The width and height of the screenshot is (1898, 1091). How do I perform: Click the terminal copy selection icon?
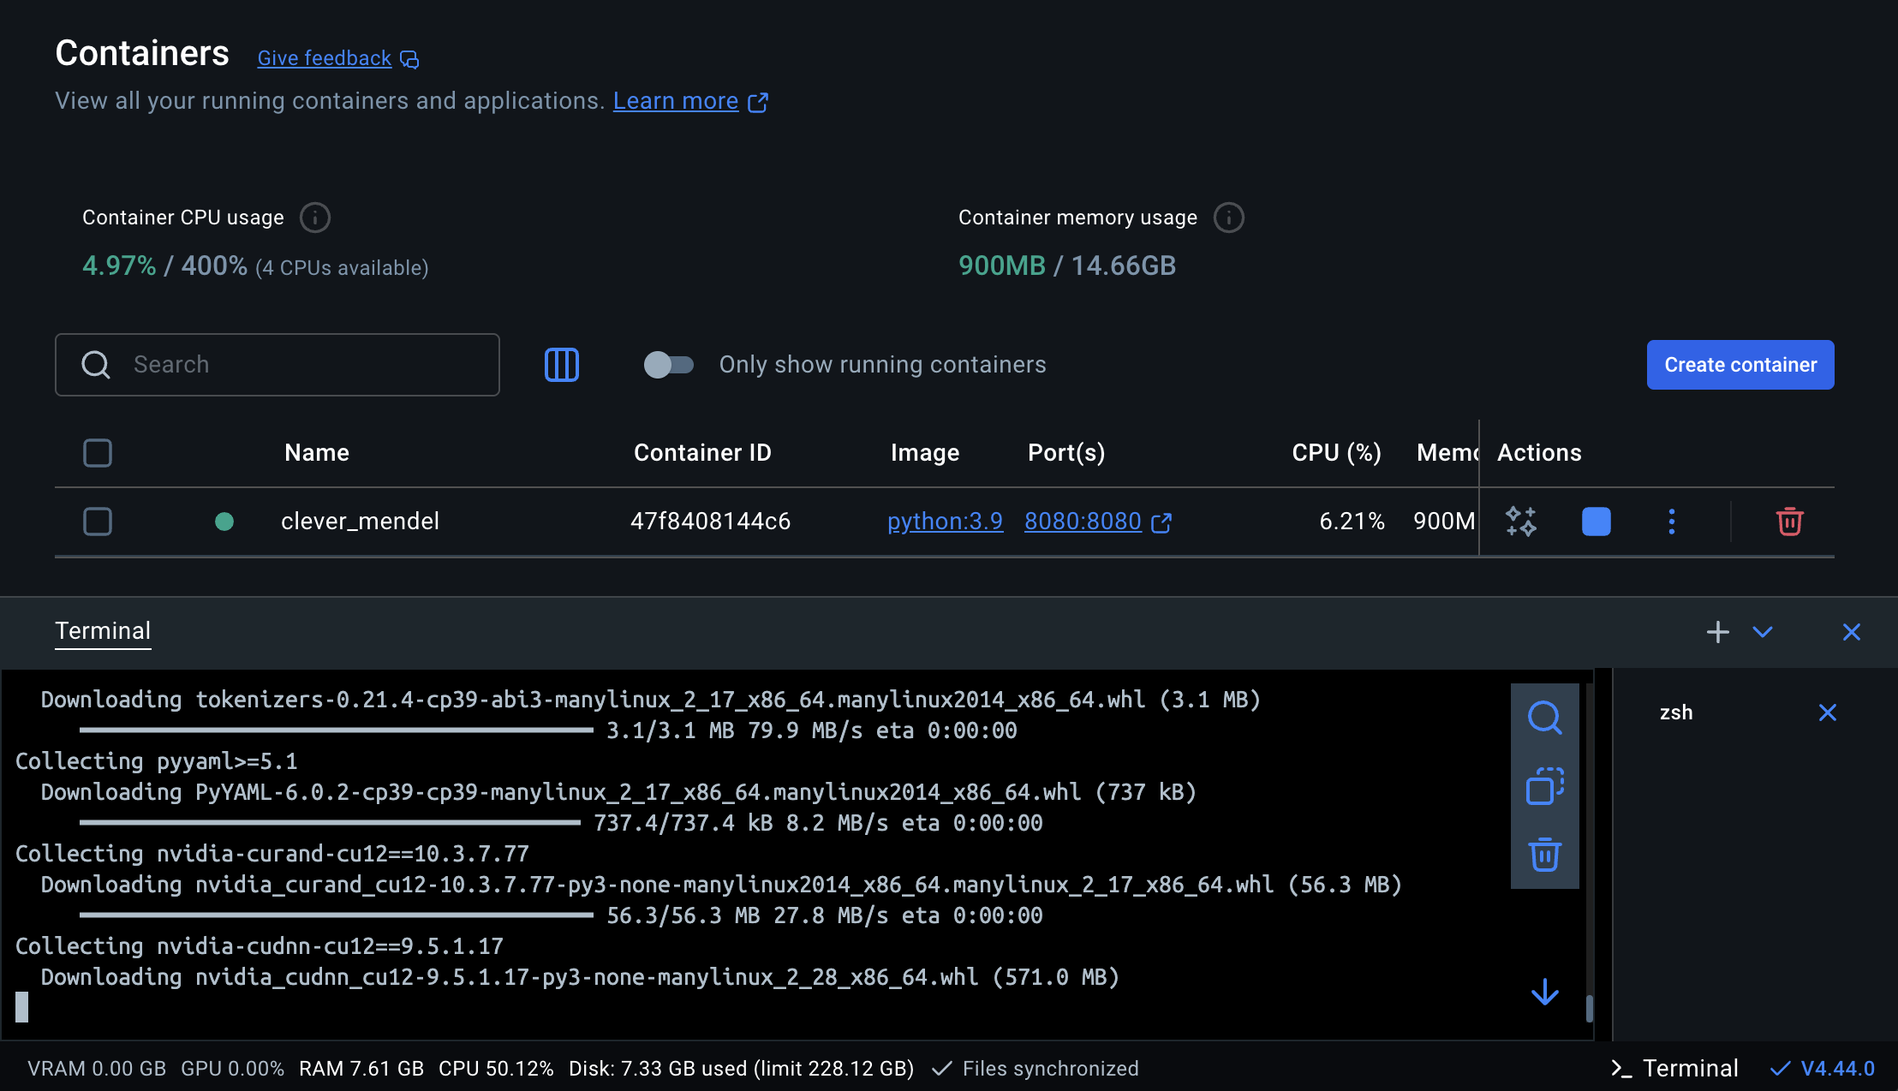[x=1544, y=786]
